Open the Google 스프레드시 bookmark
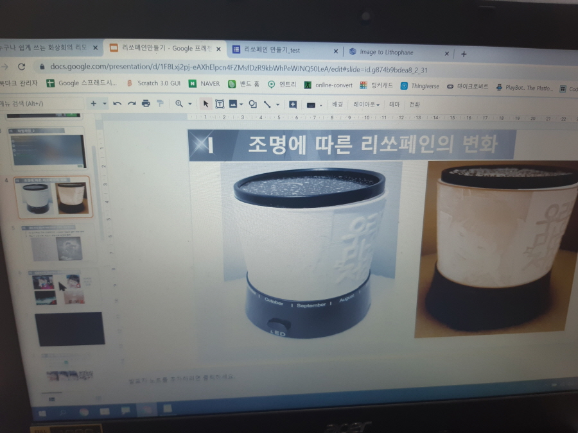The width and height of the screenshot is (578, 433). 82,83
